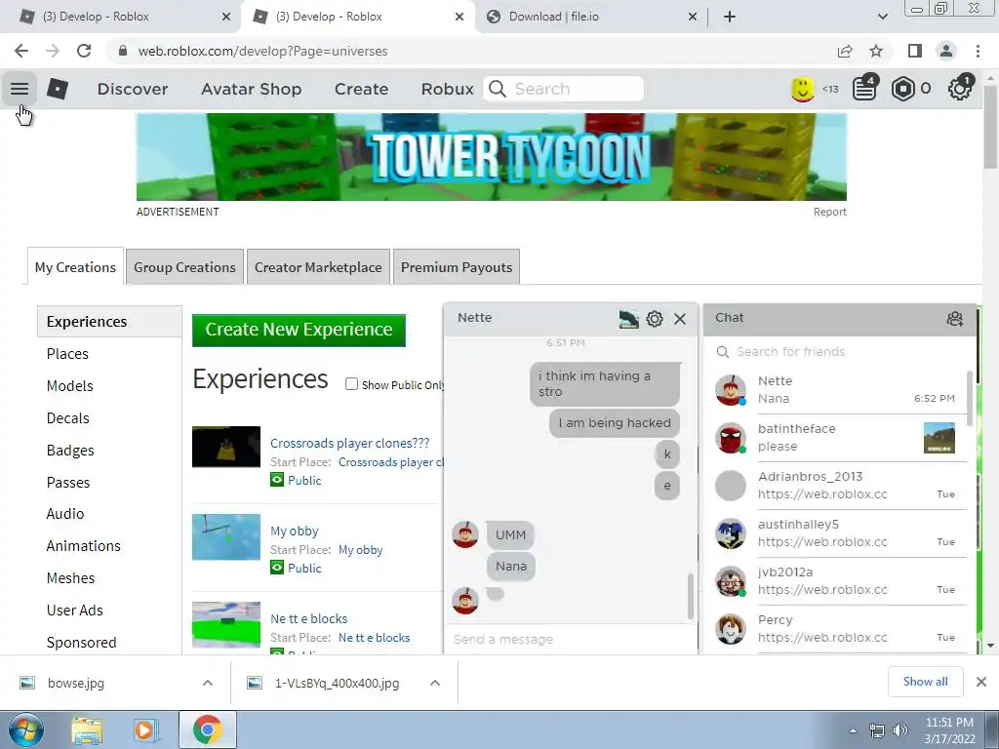The height and width of the screenshot is (749, 999).
Task: Click the site lock security icon
Action: coord(123,51)
